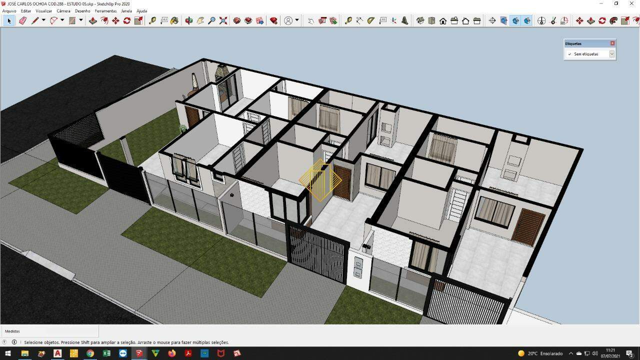Image resolution: width=640 pixels, height=360 pixels.
Task: Toggle the 'Sem etiquetas' checkmark
Action: (x=569, y=54)
